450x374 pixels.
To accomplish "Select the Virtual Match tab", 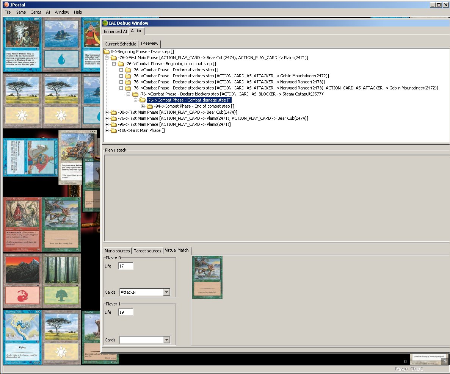I will click(x=177, y=250).
